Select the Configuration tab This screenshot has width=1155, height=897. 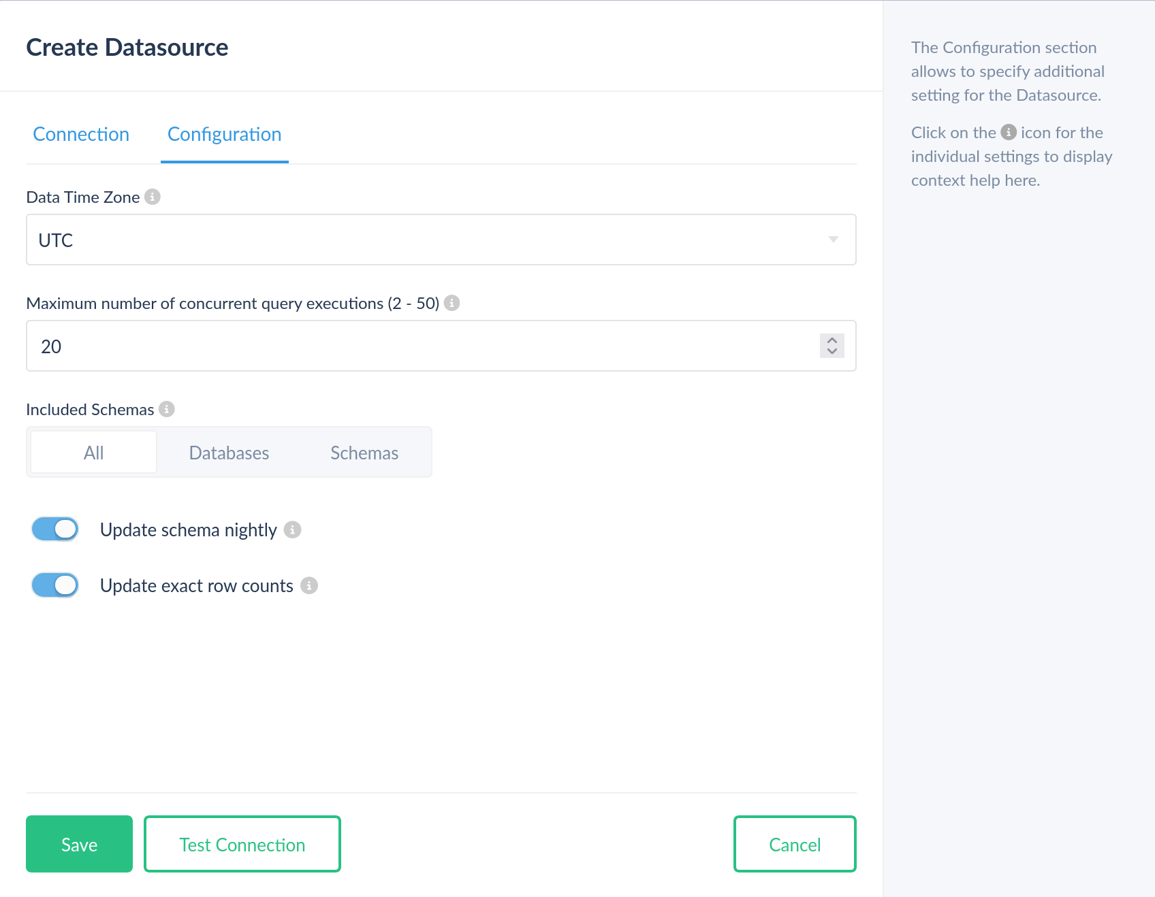pyautogui.click(x=225, y=134)
